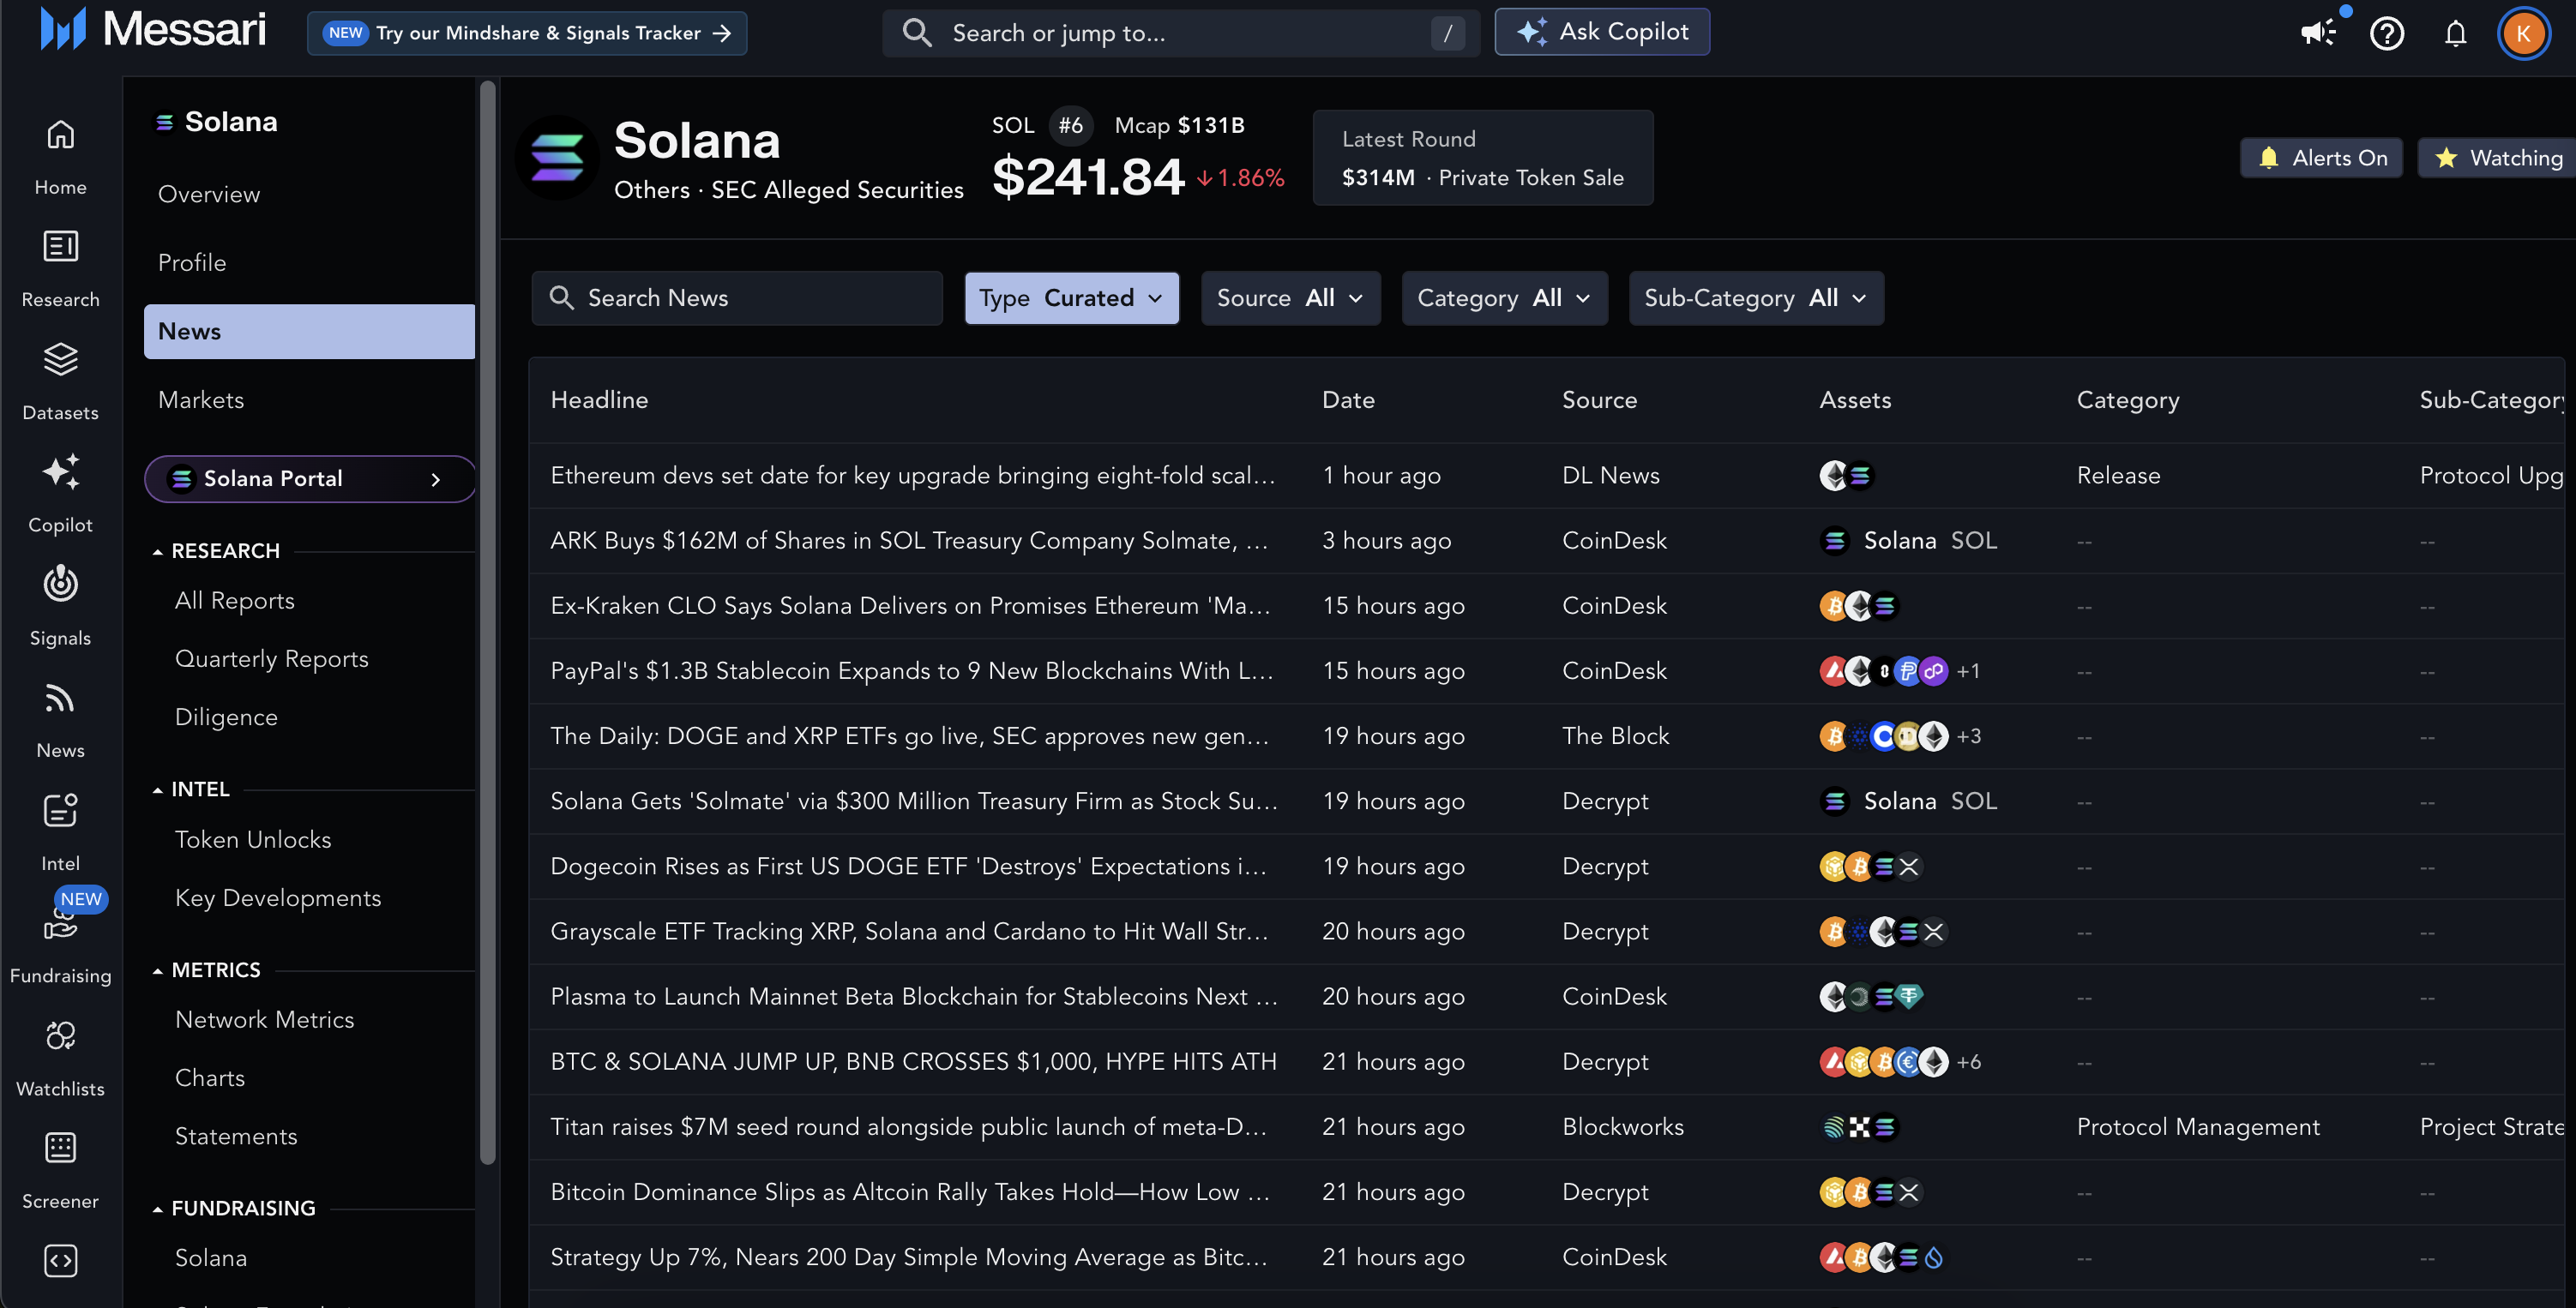Open Solana under Fundraising section

211,1258
